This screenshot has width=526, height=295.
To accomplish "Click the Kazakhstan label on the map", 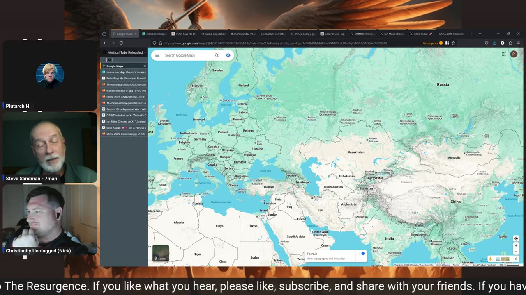I will click(x=356, y=152).
